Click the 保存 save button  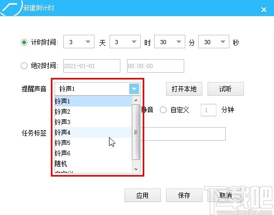184,195
